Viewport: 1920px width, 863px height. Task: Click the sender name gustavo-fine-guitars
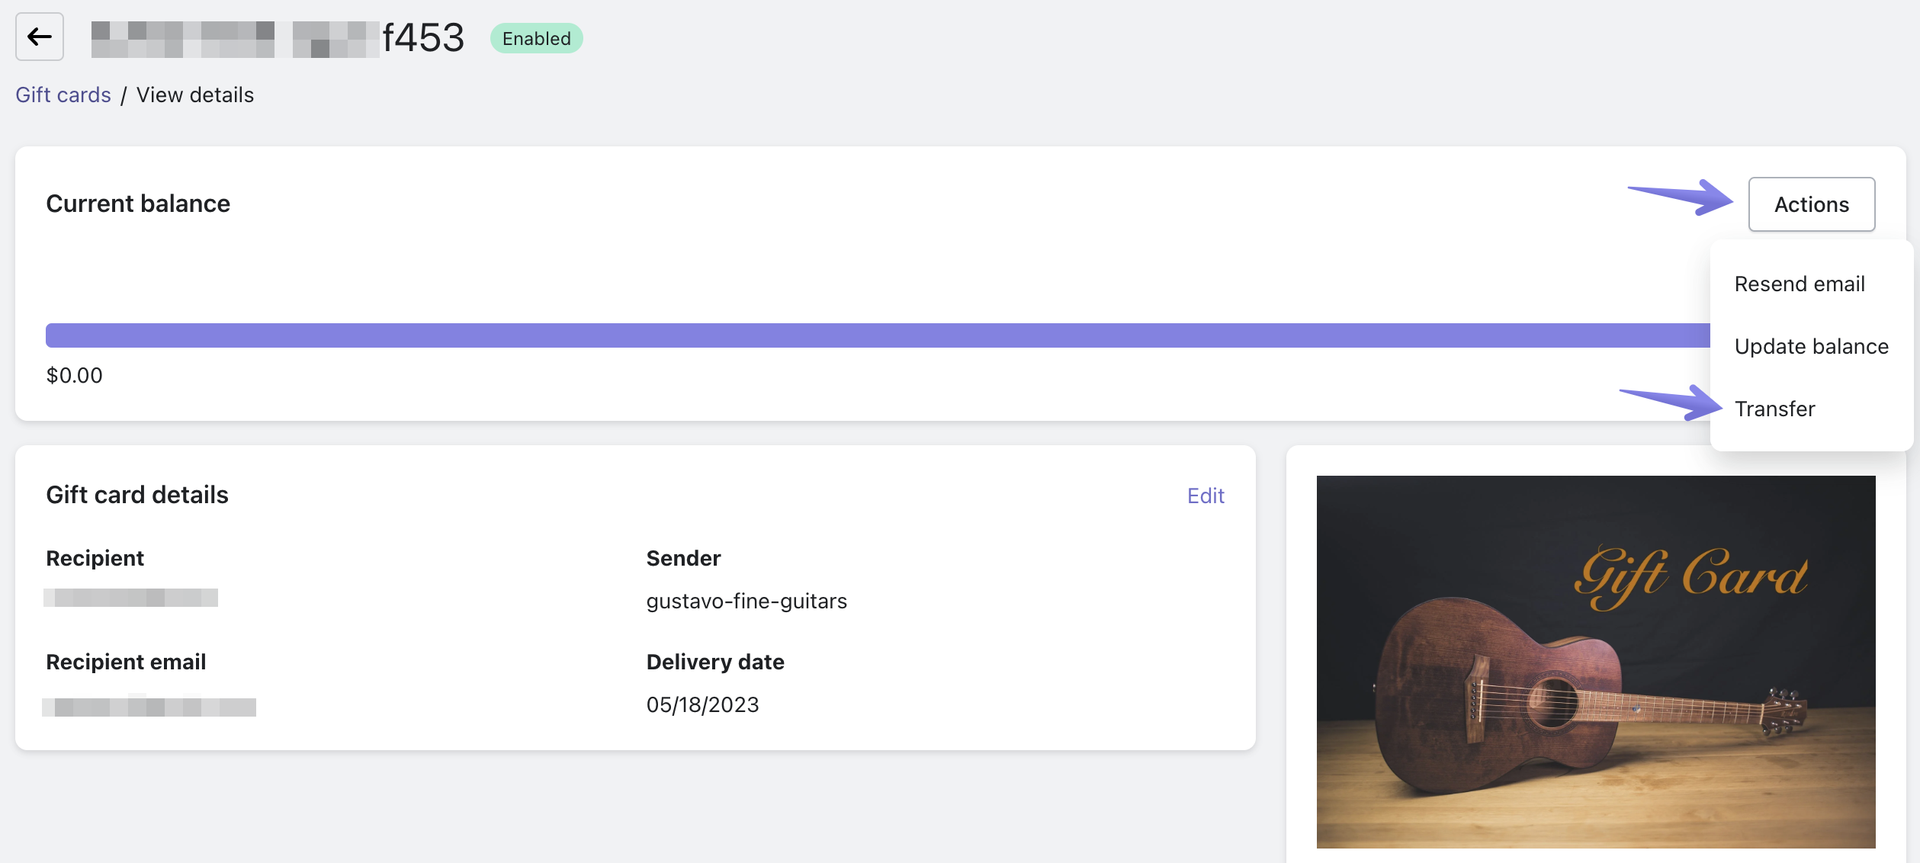(746, 601)
